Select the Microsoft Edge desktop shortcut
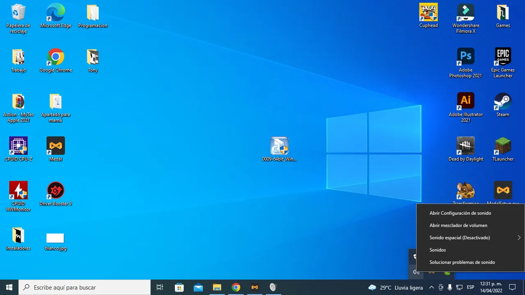525x295 pixels. pos(56,16)
